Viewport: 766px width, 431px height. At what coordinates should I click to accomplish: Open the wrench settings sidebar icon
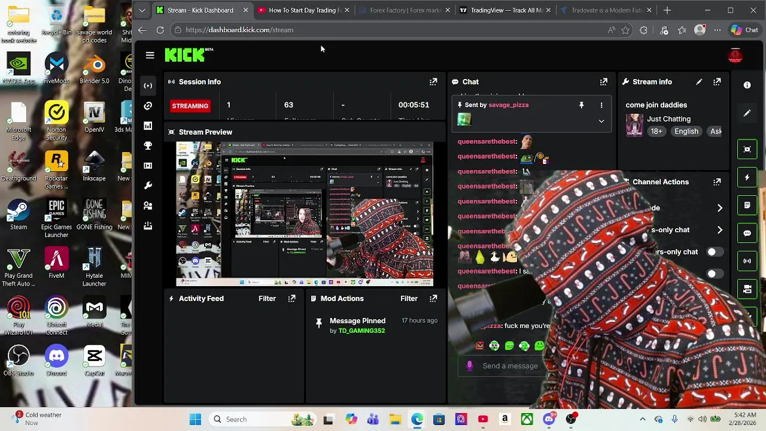148,186
